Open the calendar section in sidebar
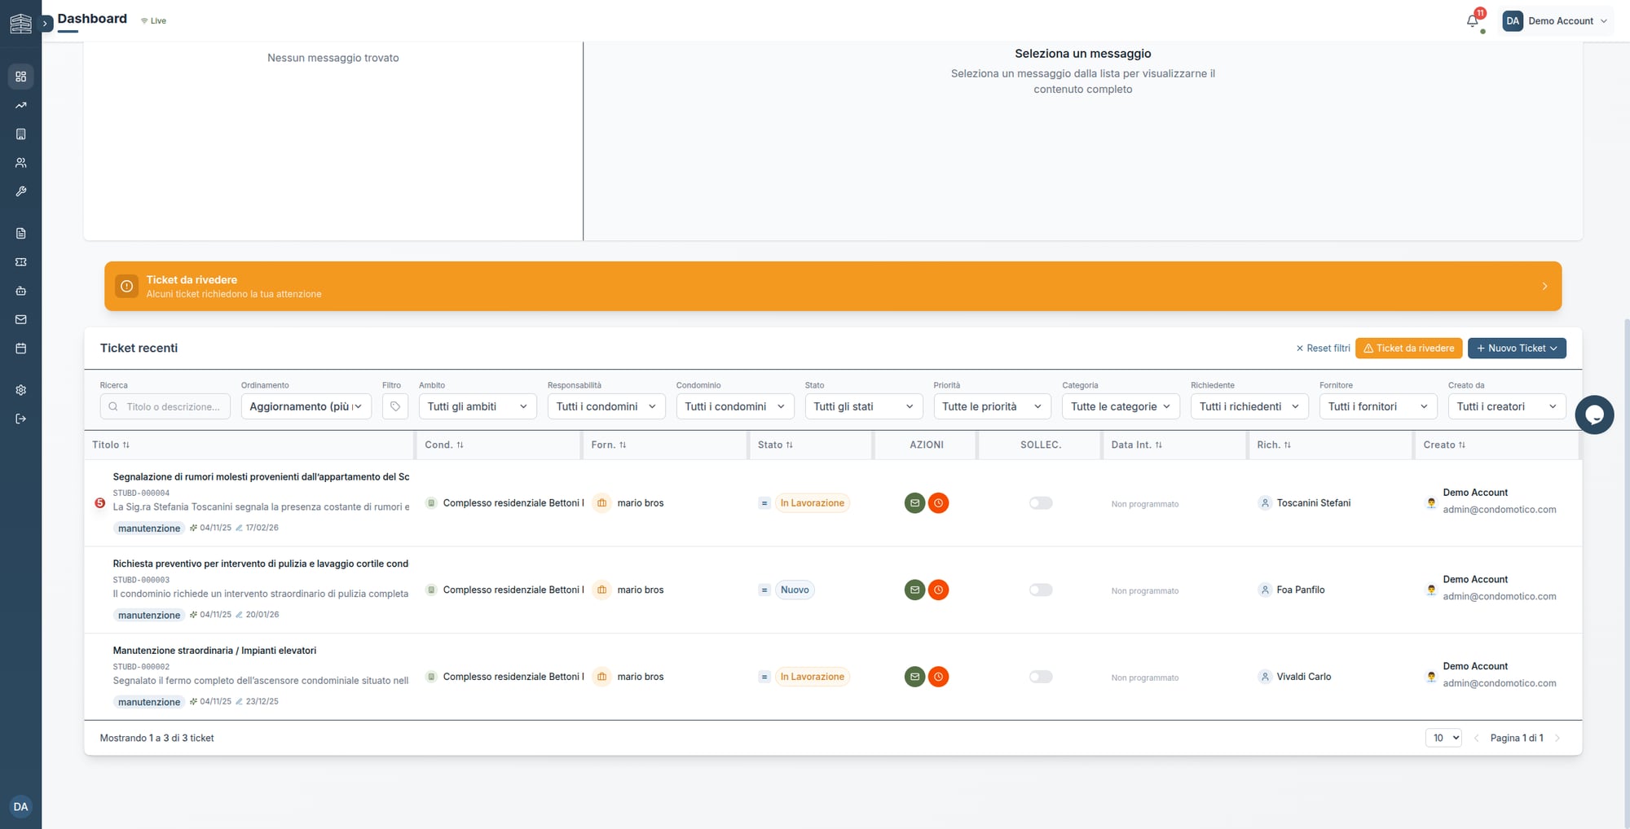 point(21,348)
